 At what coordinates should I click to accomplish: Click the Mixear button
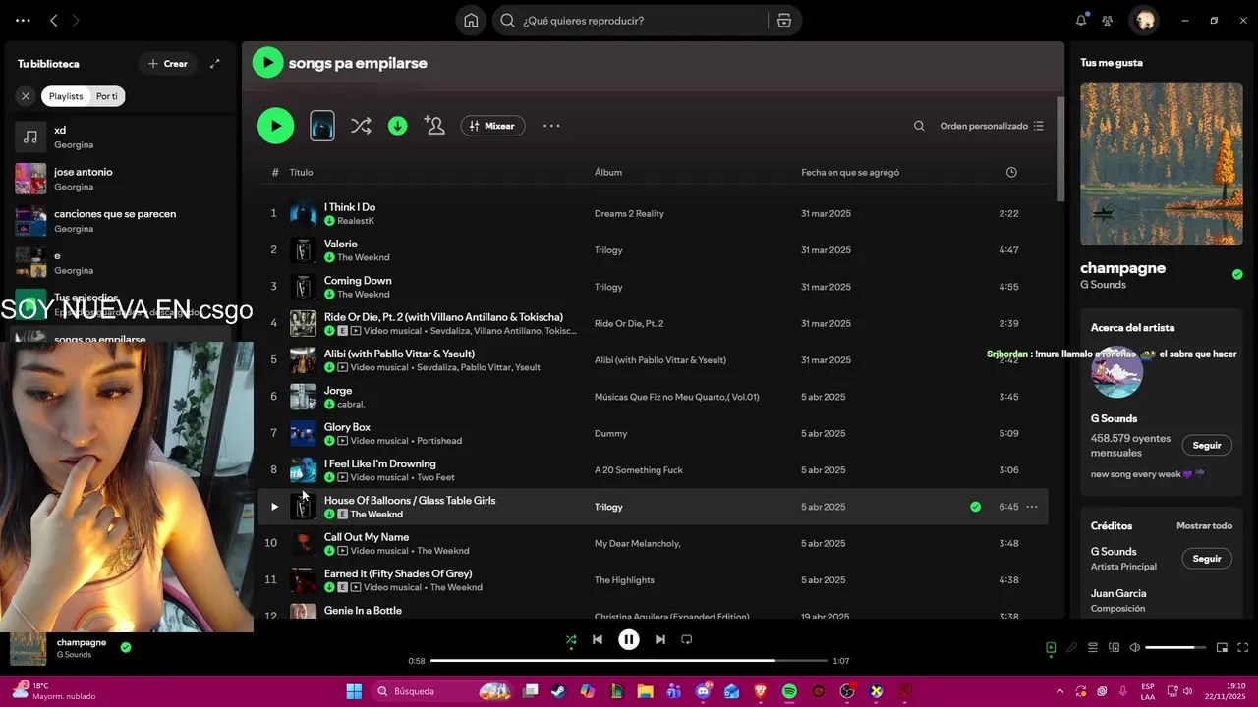pos(492,126)
